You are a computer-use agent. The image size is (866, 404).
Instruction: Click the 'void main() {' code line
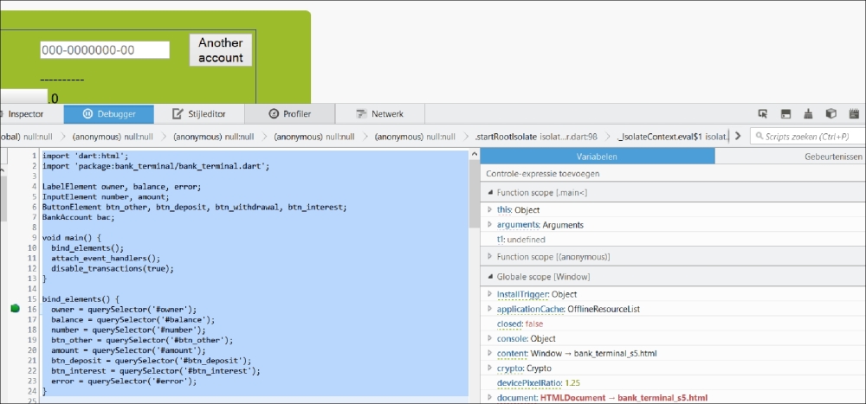click(x=72, y=239)
